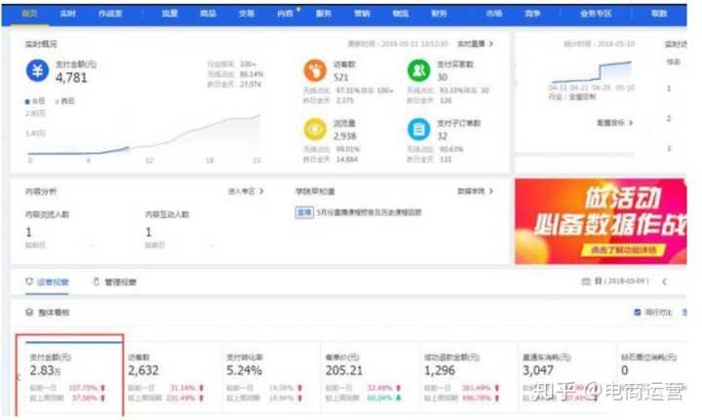Go to the 首页 tab in the navigation bar
702x420 pixels.
(29, 14)
